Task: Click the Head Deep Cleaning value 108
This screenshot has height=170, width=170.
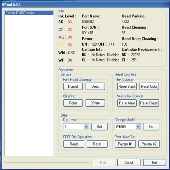Action: point(124,44)
